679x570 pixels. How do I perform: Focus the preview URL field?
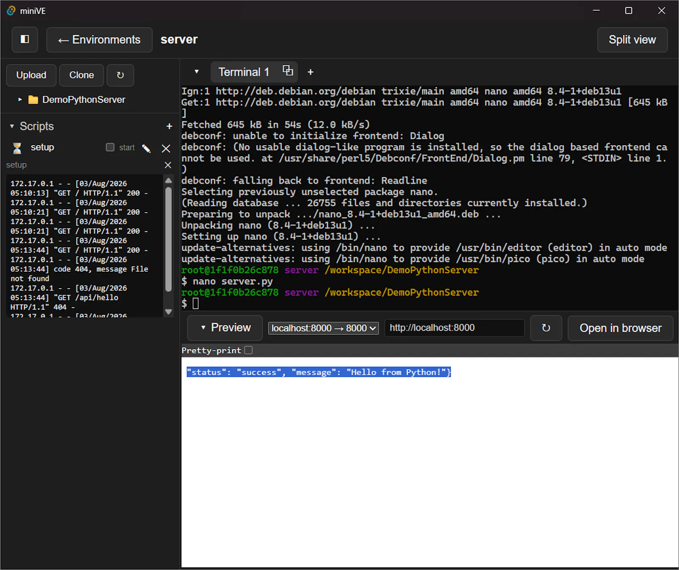pos(455,328)
